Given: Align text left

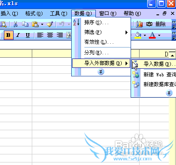Looking at the screenshot, I should (x=40, y=35).
